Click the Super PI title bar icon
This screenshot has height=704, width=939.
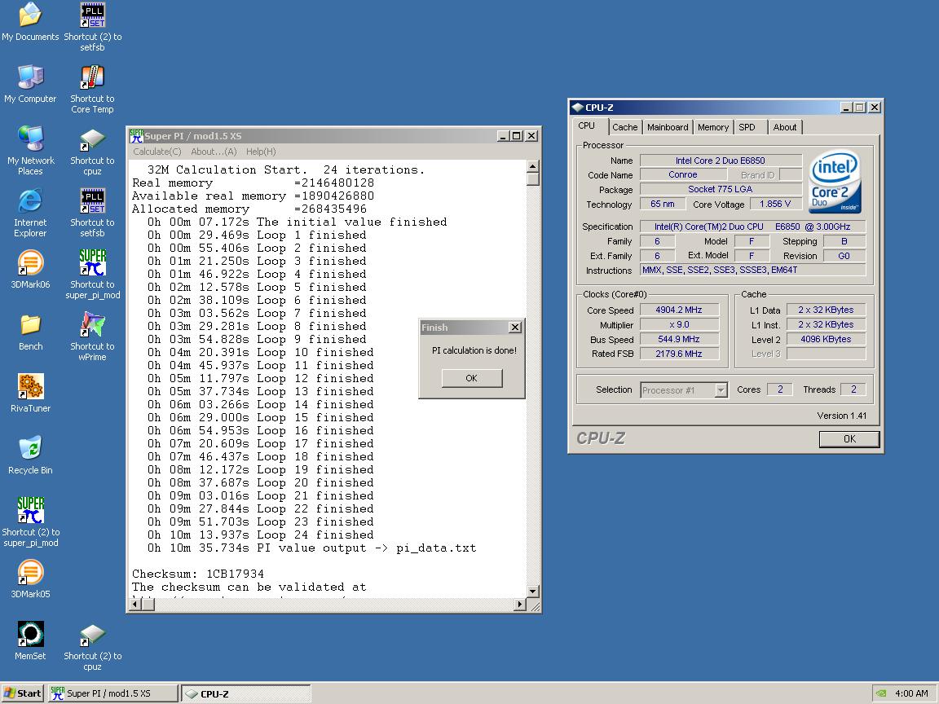click(137, 136)
